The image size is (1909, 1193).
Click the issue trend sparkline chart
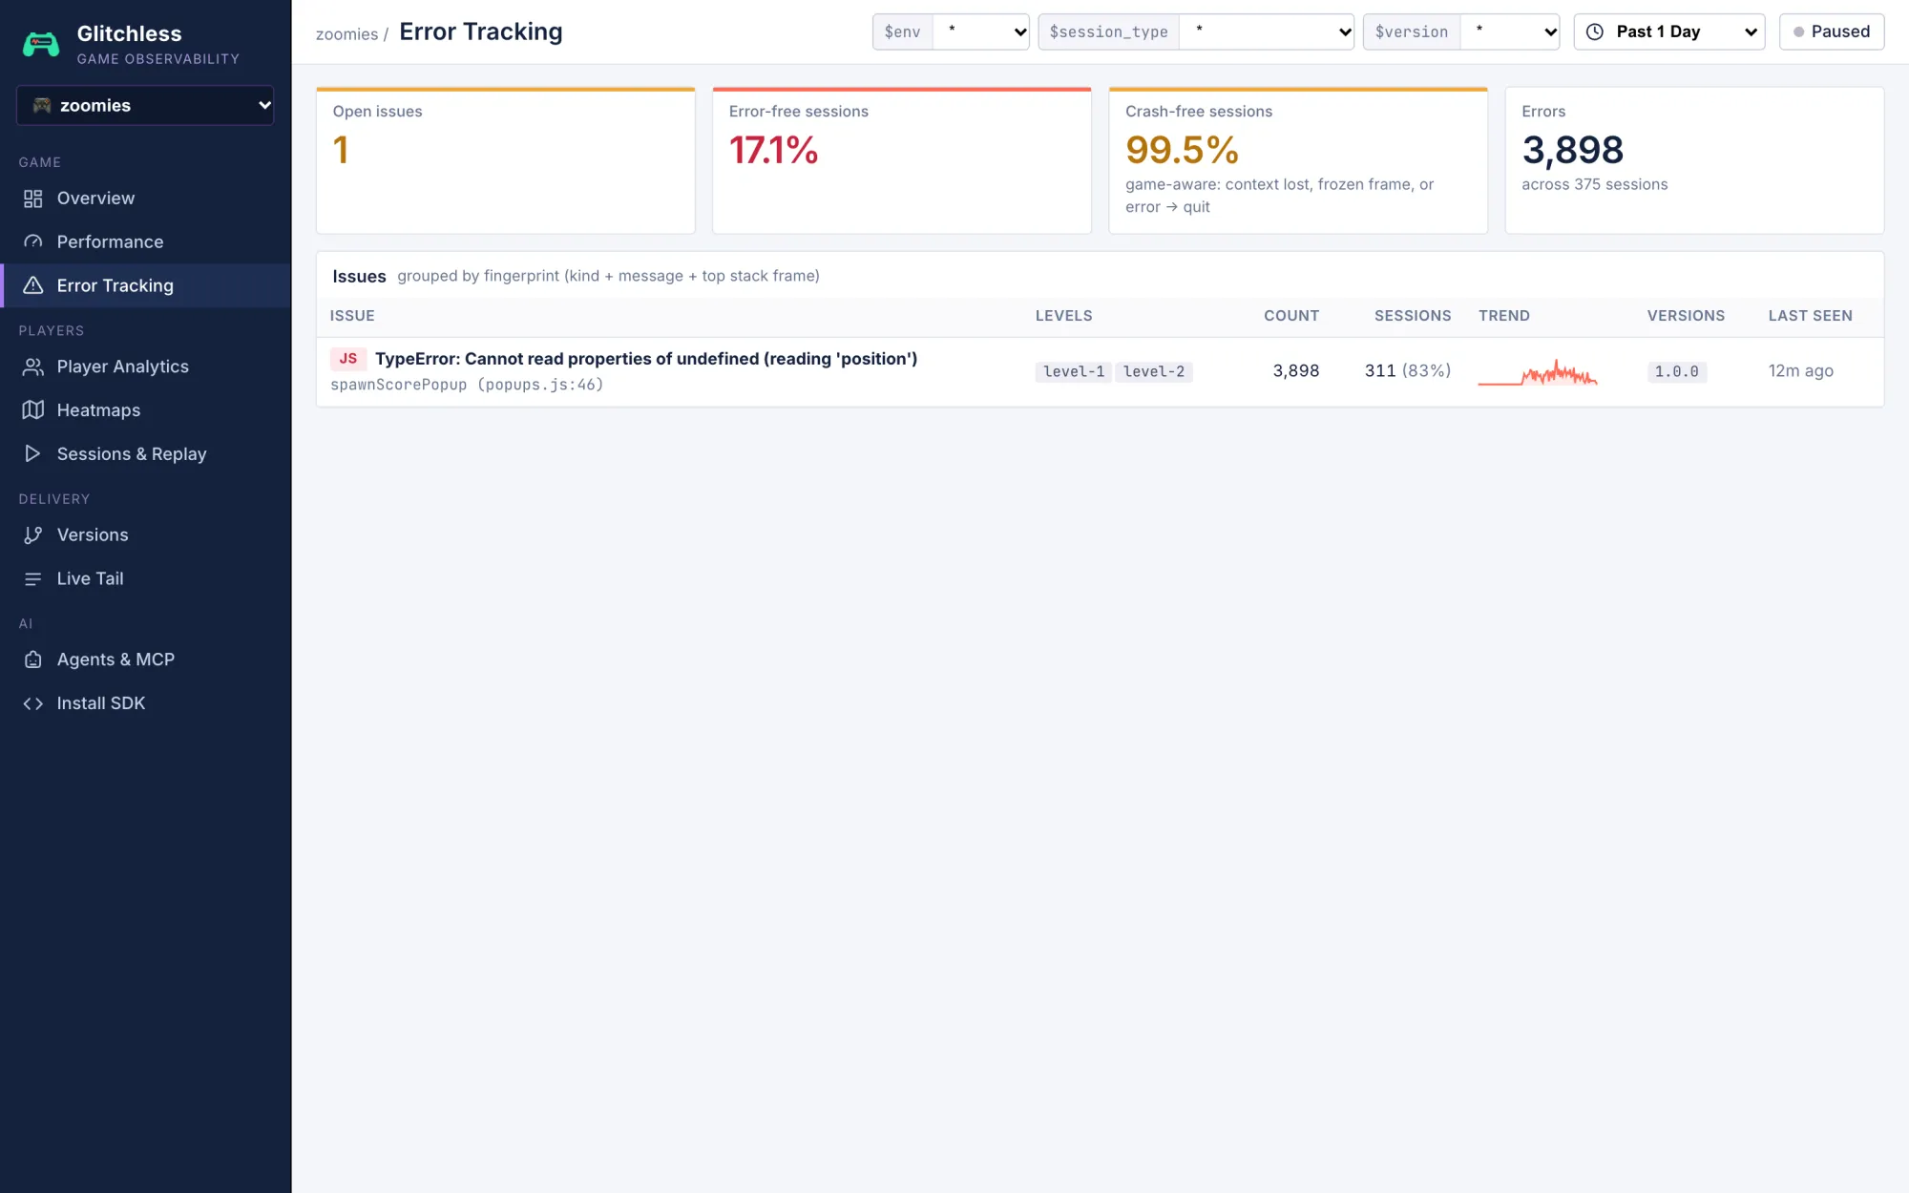[1538, 372]
